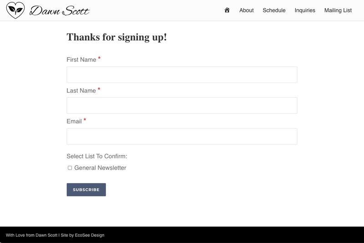This screenshot has width=364, height=243.
Task: Select the Email input field
Action: 182,136
